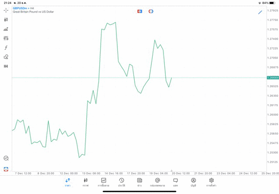Activate the crosshair cursor tool

pos(6,10)
